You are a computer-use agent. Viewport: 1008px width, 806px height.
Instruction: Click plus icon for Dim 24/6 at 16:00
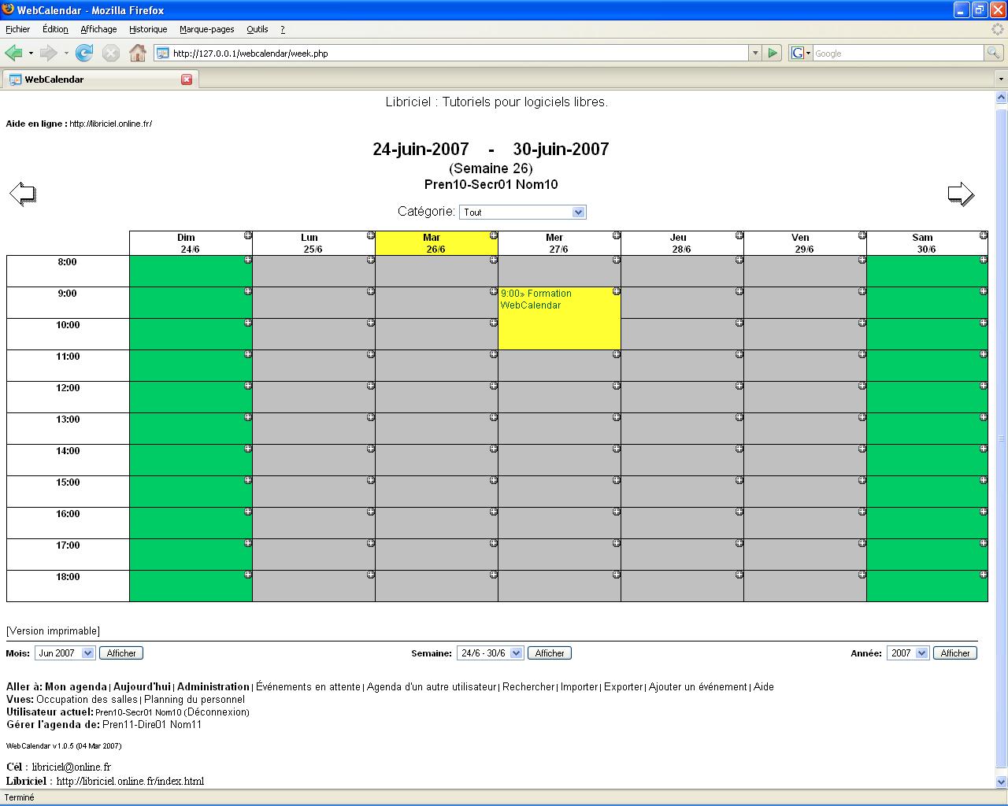tap(248, 512)
